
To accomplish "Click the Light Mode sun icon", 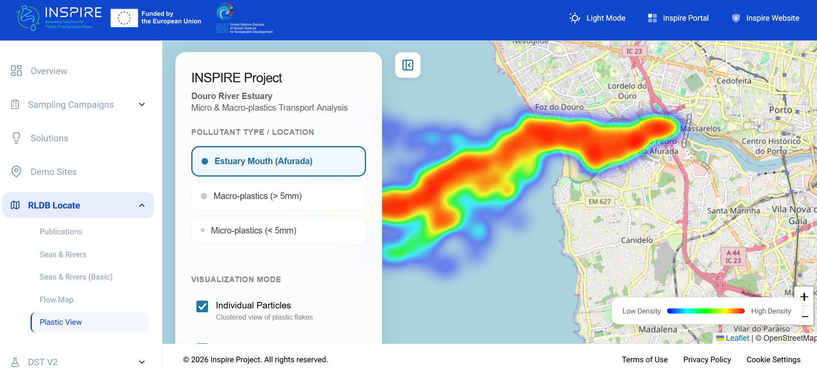I will (575, 18).
